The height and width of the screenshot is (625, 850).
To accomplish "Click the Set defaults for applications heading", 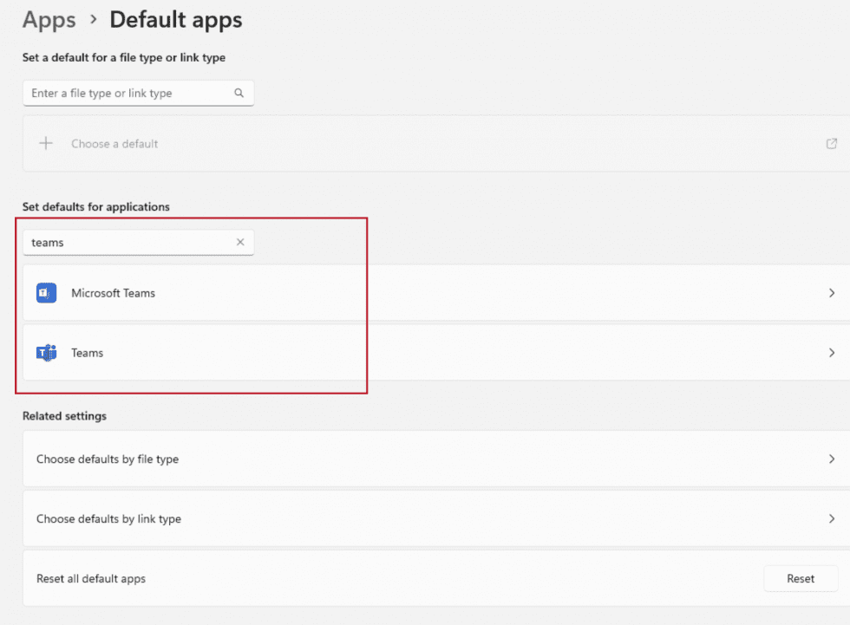I will 94,206.
